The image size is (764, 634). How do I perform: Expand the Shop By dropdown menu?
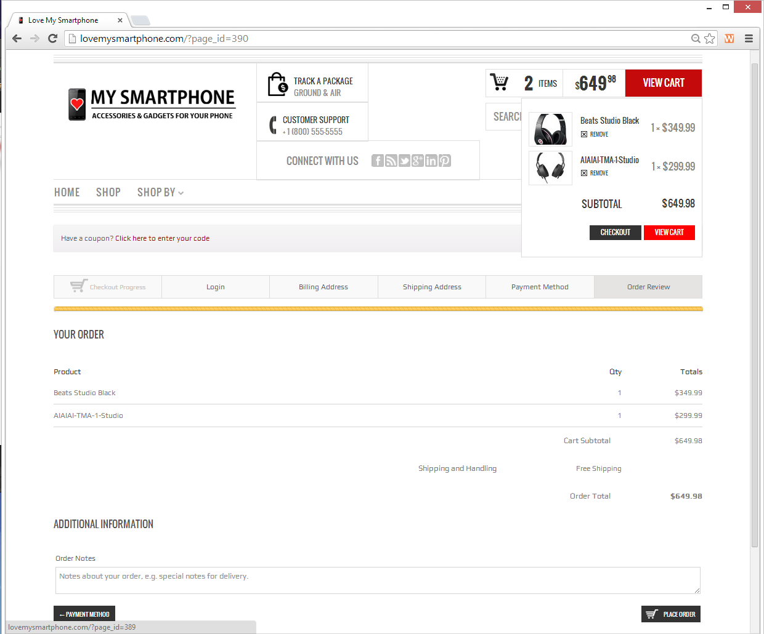[160, 193]
